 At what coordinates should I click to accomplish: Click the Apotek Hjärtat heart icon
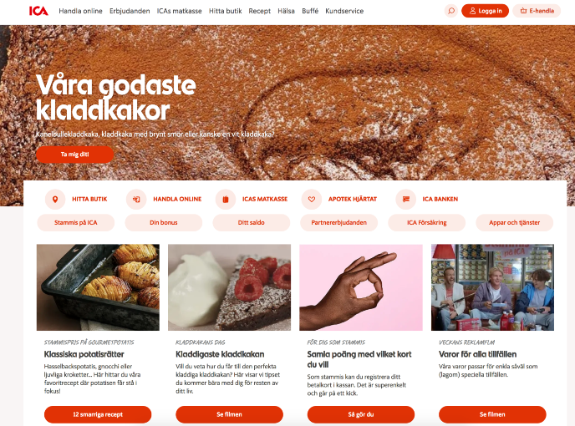point(312,199)
